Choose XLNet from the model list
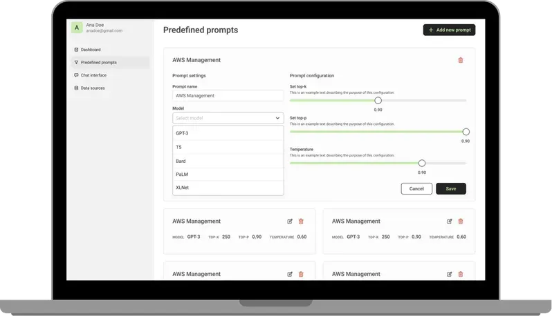Viewport: 552px width, 316px height. (x=228, y=188)
